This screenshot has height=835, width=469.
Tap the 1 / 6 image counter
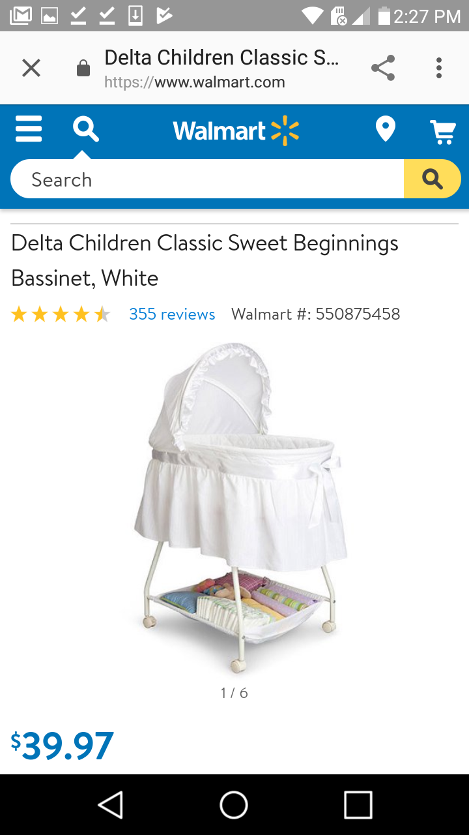pos(234,693)
